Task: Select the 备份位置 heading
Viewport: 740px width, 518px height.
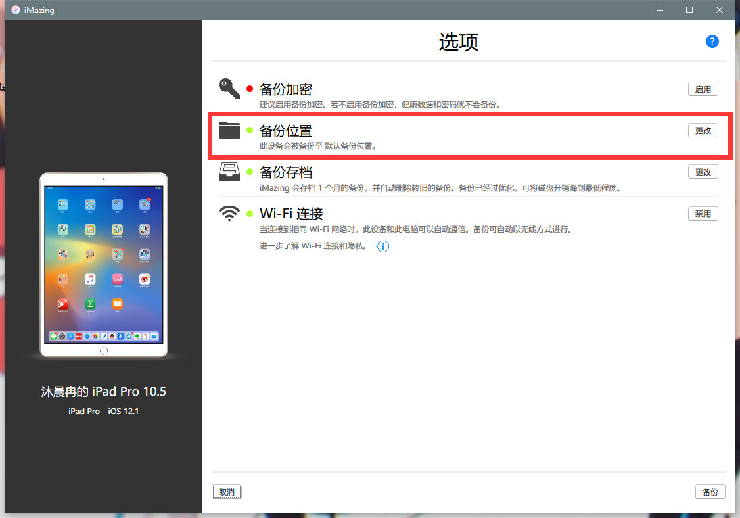Action: (285, 130)
